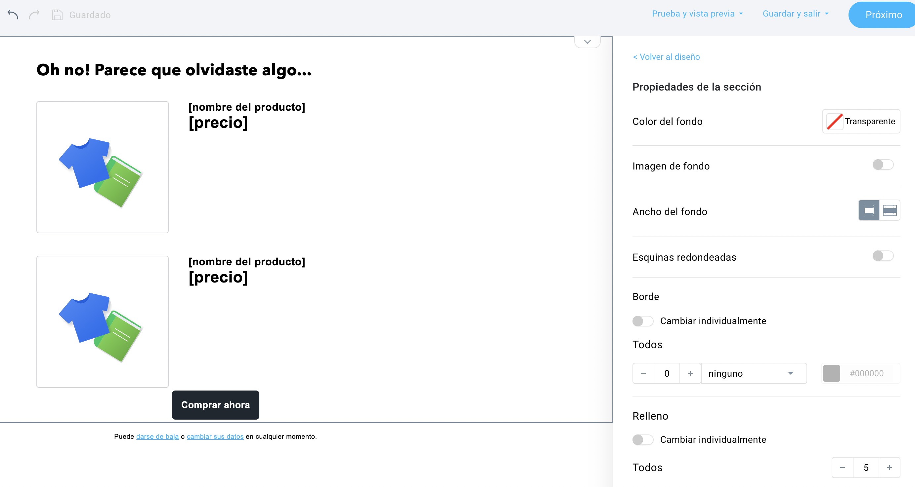
Task: Open the cambiar sus datos link
Action: click(215, 436)
